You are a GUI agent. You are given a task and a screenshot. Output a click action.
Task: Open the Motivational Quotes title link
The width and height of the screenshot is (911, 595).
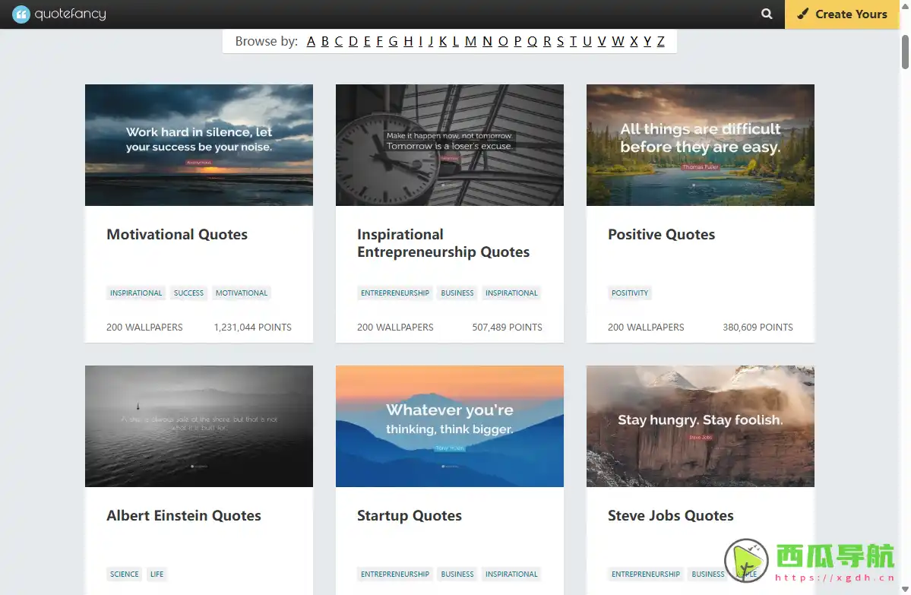[x=177, y=235]
